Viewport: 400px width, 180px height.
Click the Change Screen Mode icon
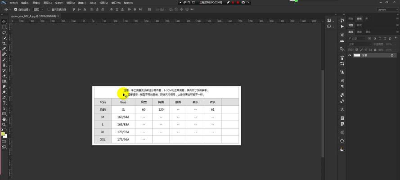tap(4, 147)
